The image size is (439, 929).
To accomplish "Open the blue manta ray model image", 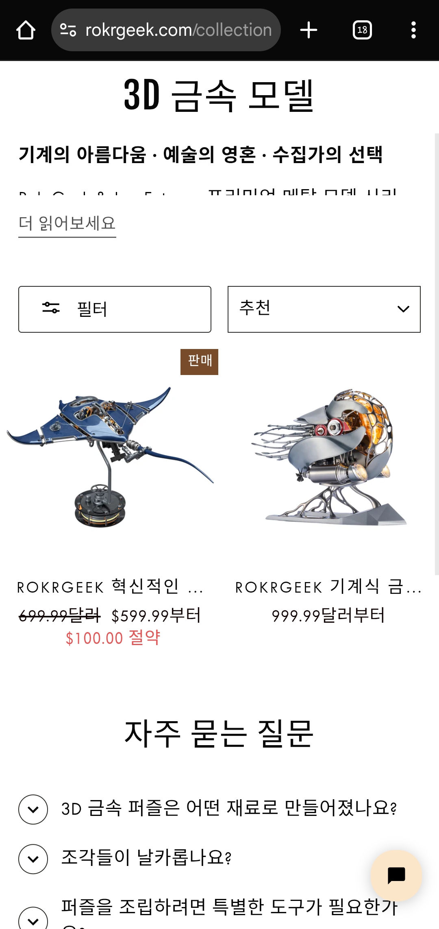I will pos(110,457).
